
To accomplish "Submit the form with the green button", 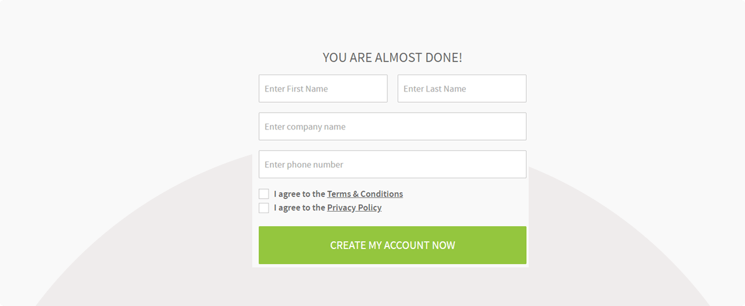I will tap(393, 245).
